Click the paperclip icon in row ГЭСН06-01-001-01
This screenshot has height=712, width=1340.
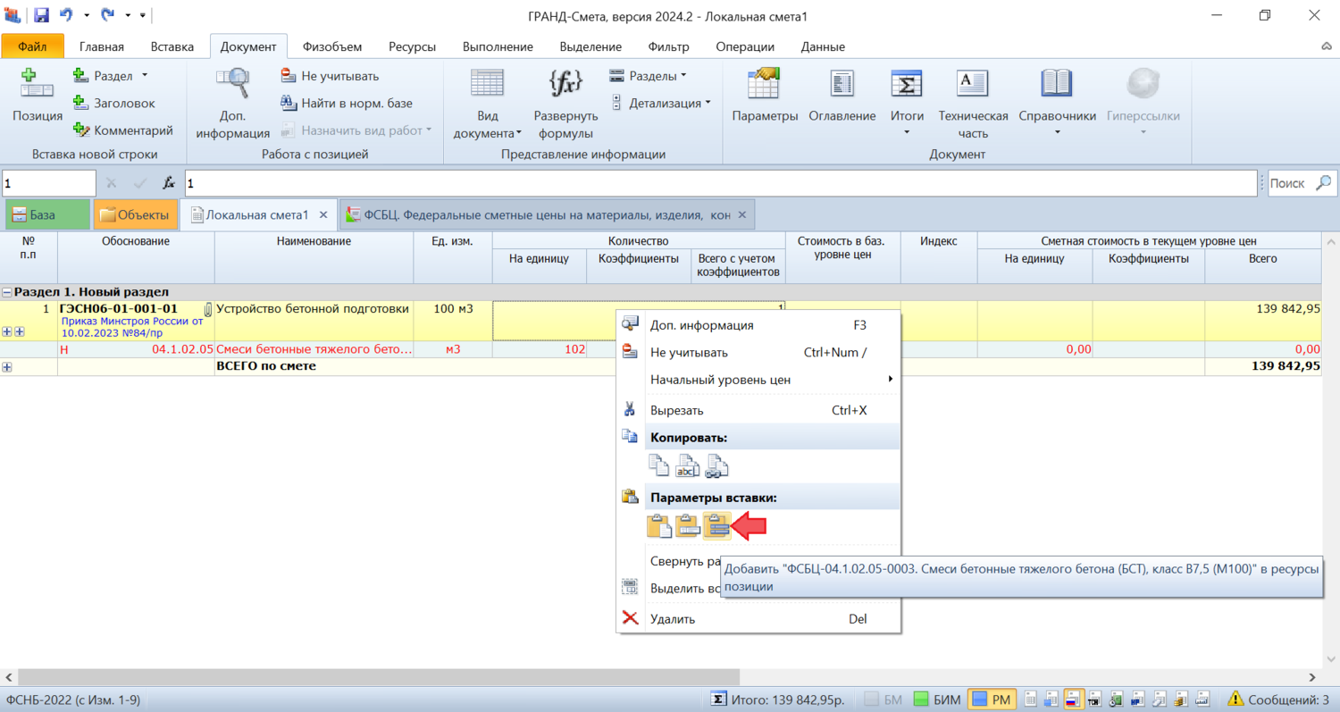tap(208, 310)
